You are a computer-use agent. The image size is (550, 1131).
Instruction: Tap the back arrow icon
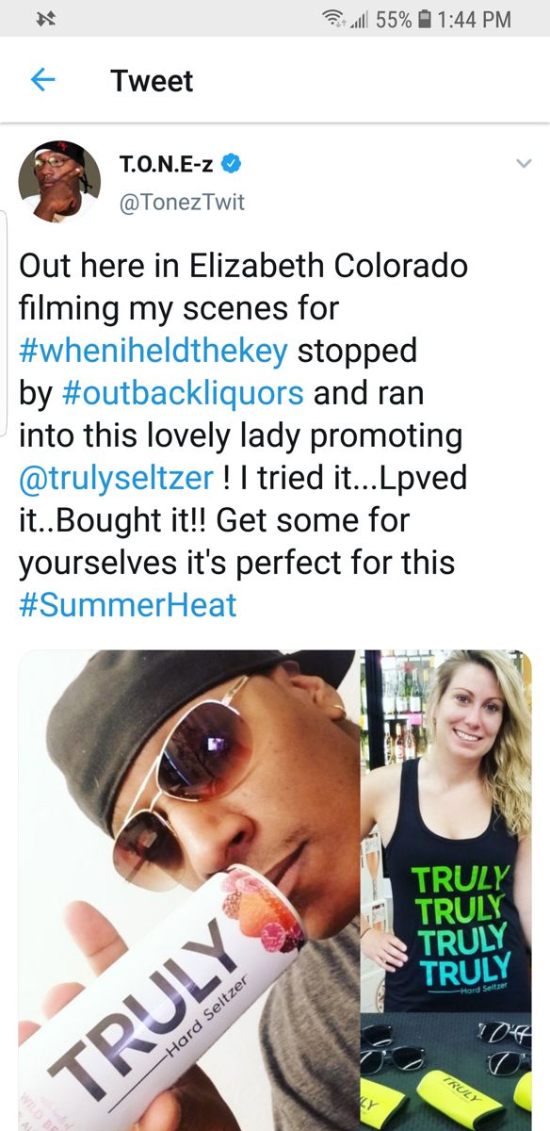pos(43,81)
